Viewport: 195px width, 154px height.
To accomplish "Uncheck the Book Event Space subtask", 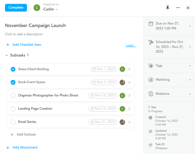I will click(x=13, y=82).
